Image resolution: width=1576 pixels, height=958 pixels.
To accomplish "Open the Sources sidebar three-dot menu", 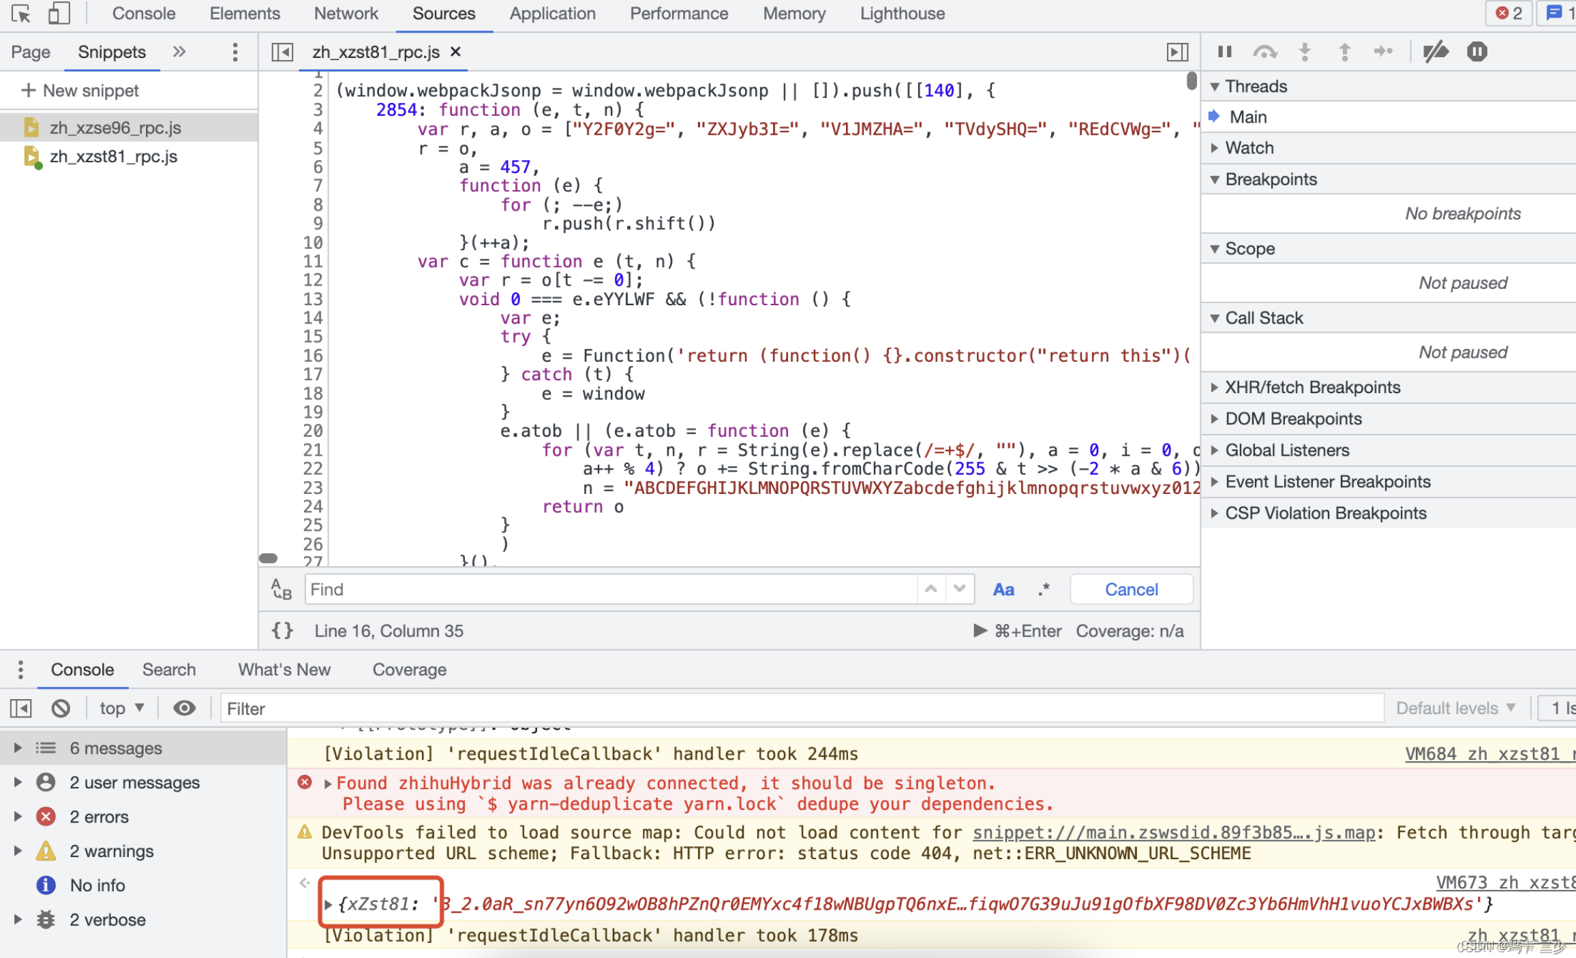I will (235, 52).
